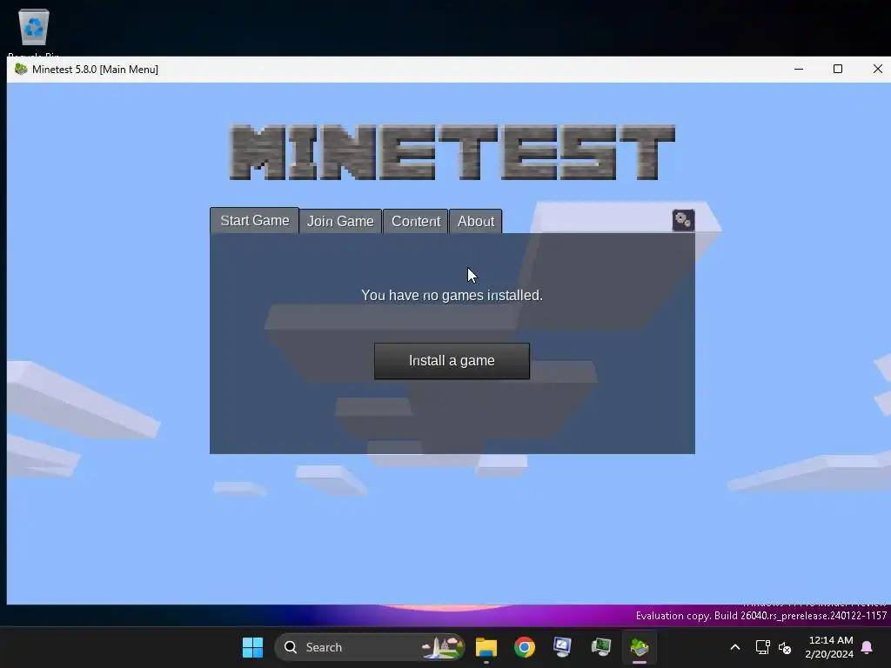Click the Minetest title bar app icon
891x668 pixels.
coord(21,70)
